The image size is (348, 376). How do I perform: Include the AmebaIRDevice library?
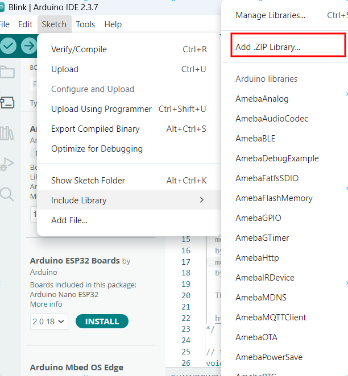coord(285,278)
